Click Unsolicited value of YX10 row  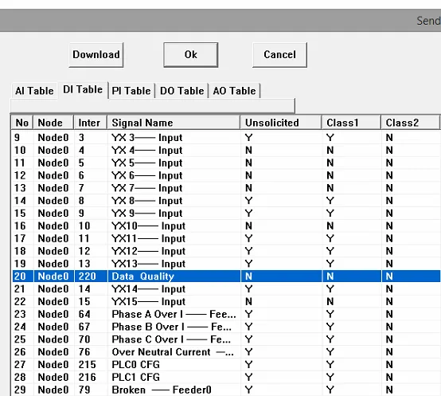click(x=248, y=226)
